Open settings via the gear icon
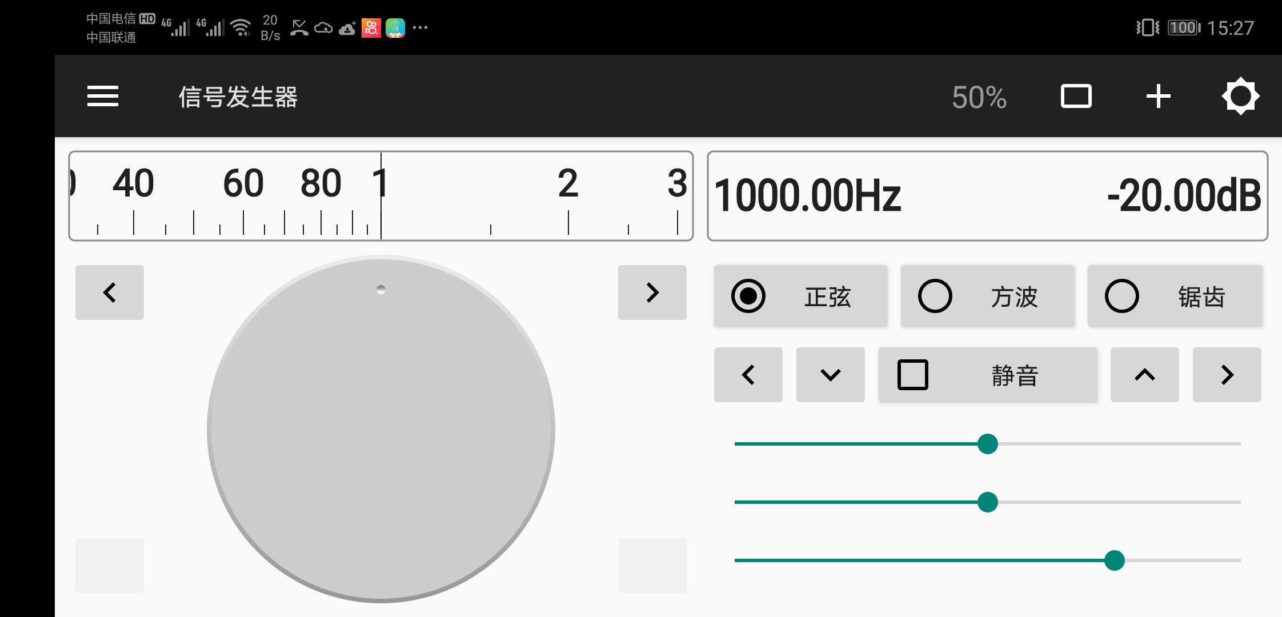 click(x=1240, y=96)
